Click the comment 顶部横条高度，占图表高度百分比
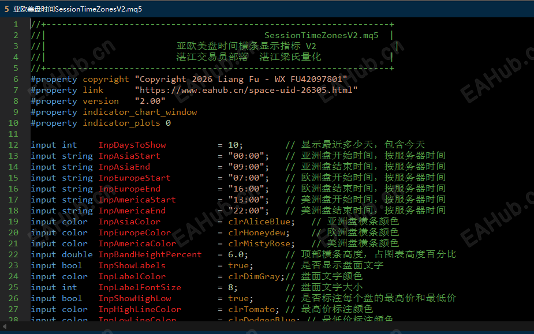The height and width of the screenshot is (334, 534). click(x=378, y=254)
